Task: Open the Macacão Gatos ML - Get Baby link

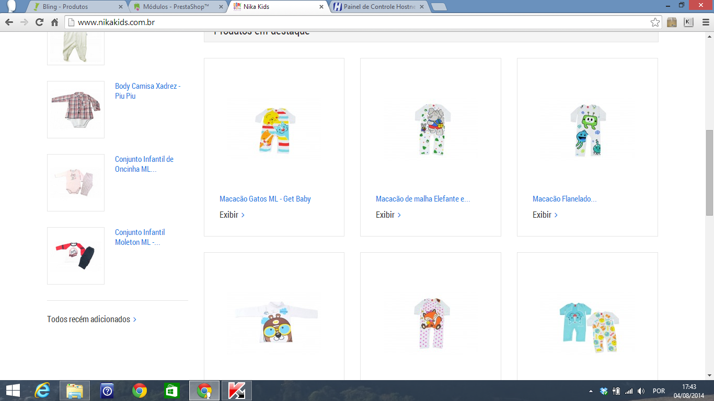Action: (x=265, y=199)
